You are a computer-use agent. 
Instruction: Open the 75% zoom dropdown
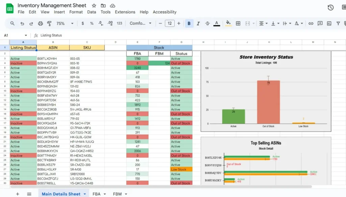pos(65,24)
